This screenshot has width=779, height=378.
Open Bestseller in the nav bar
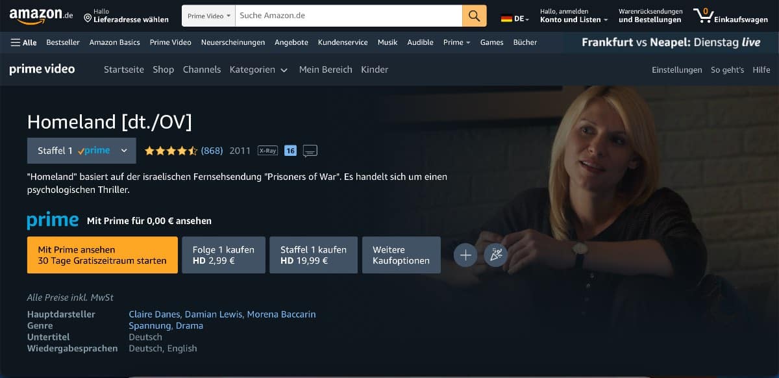[63, 42]
